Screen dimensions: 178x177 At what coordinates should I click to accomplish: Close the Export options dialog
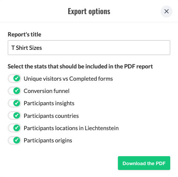[167, 12]
